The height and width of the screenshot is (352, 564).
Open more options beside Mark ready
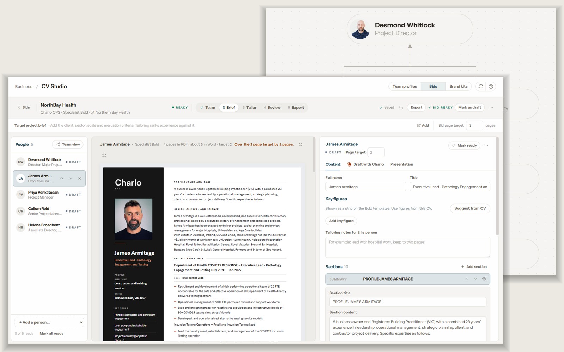(486, 146)
